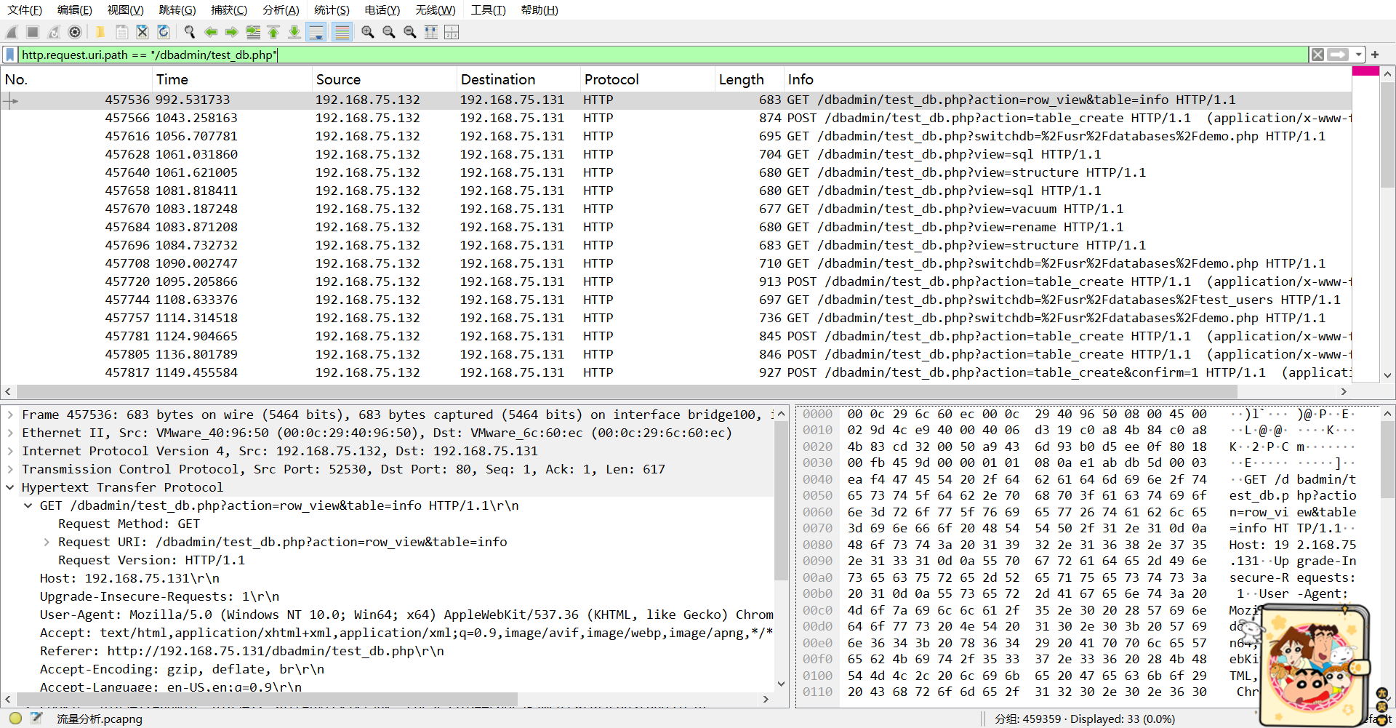The width and height of the screenshot is (1396, 728).
Task: Expand the Ethernet II tree item
Action: [10, 433]
